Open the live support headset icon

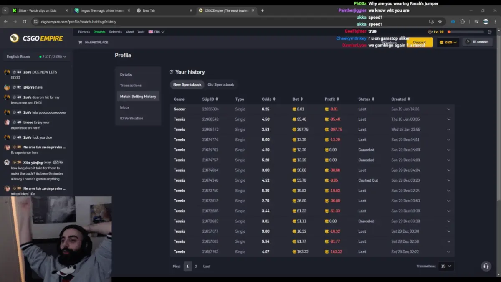point(486,266)
